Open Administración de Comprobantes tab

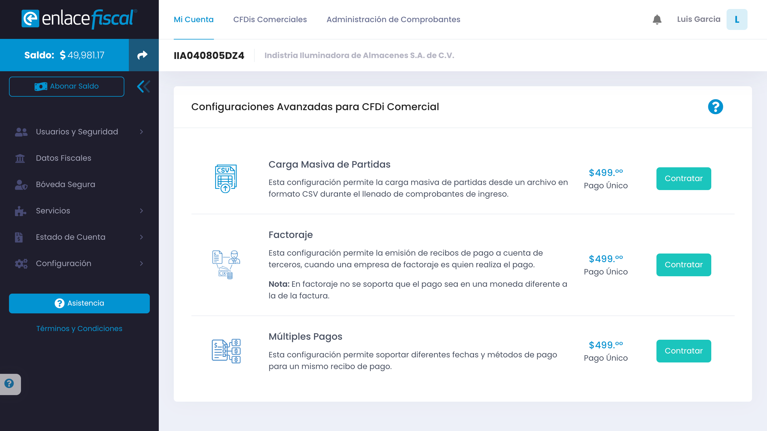pyautogui.click(x=393, y=19)
